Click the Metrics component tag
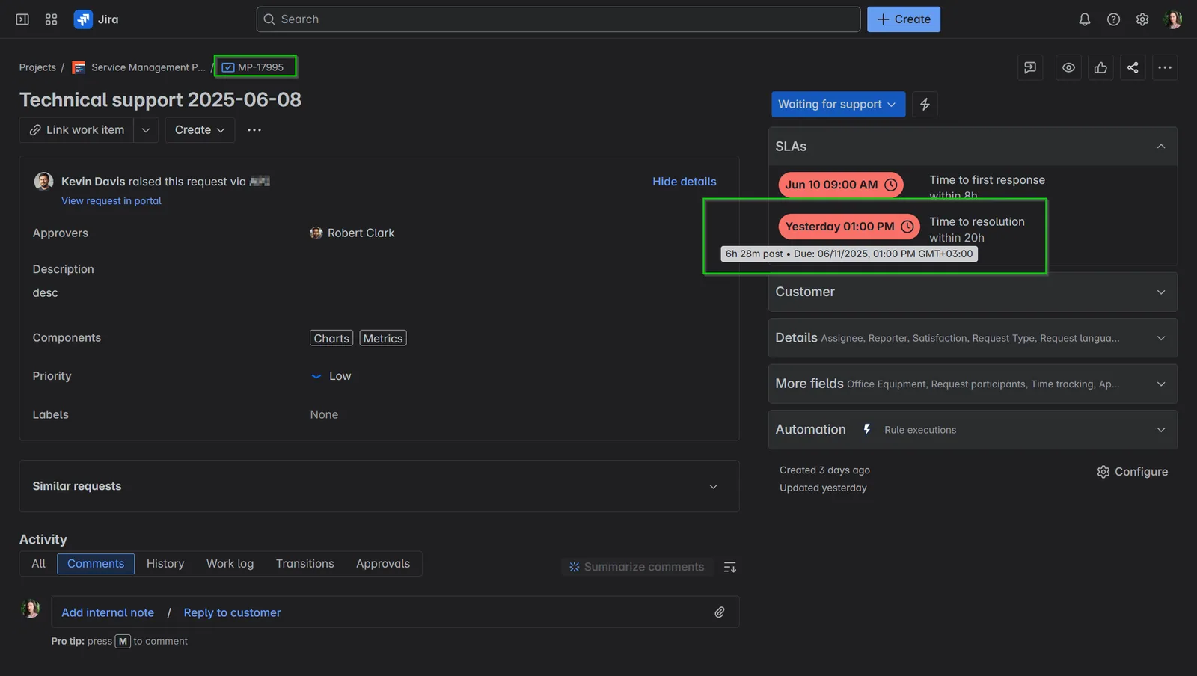 [383, 338]
